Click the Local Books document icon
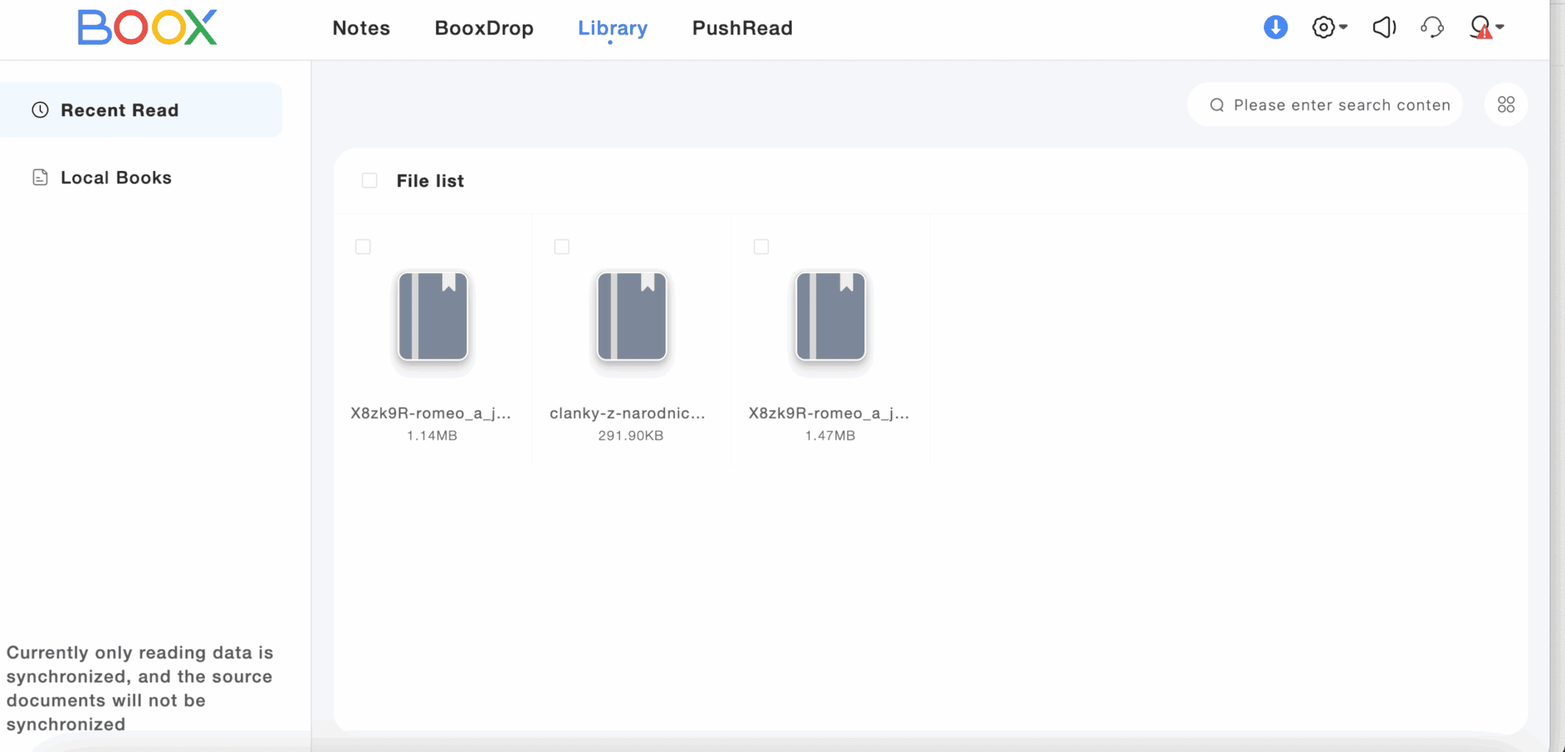 point(40,178)
